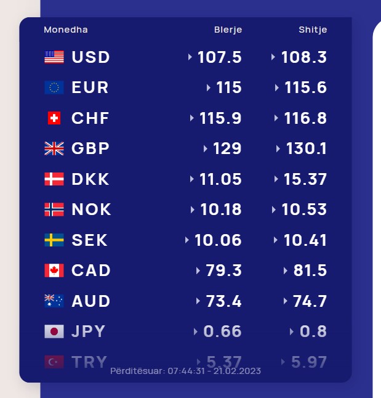Click the Shitje column header
Screen dimensions: 381x398
[x=313, y=30]
